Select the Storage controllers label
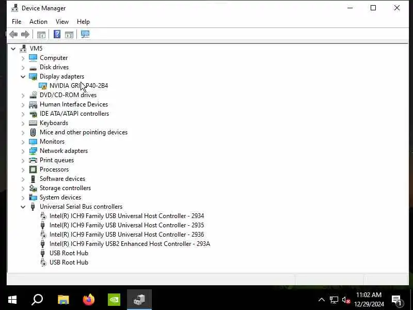This screenshot has height=310, width=413. coord(66,188)
